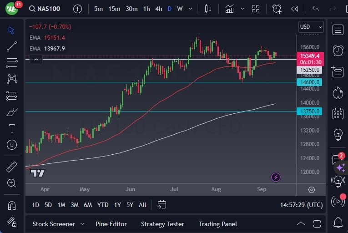Switch to the Pine Editor tab
The height and width of the screenshot is (233, 348).
coord(111,224)
